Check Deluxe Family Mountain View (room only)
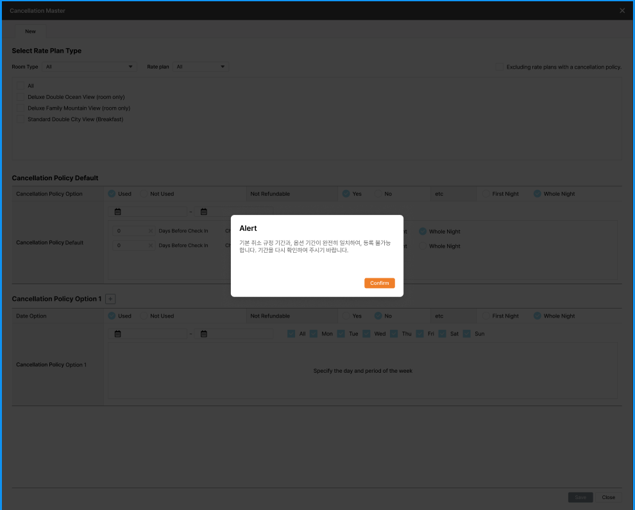 21,108
